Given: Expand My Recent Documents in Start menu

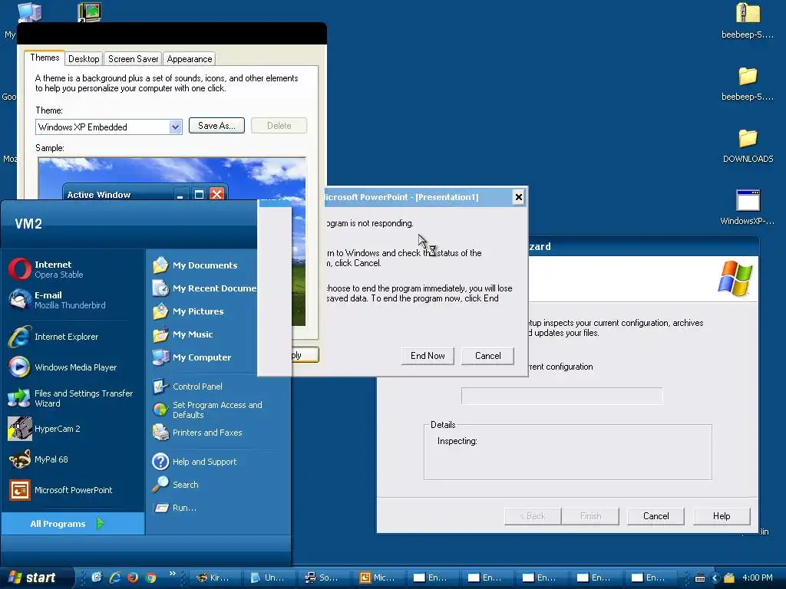Looking at the screenshot, I should pyautogui.click(x=203, y=288).
